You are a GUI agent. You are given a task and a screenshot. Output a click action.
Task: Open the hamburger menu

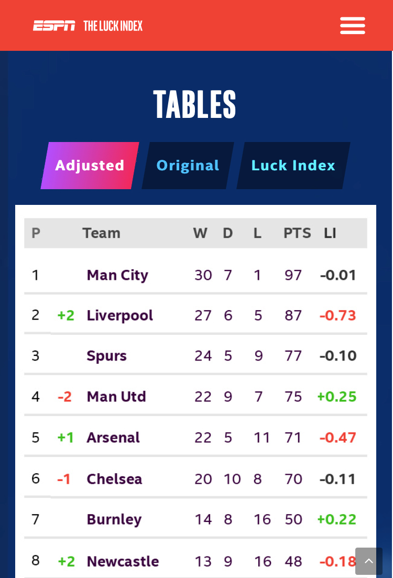pos(352,25)
